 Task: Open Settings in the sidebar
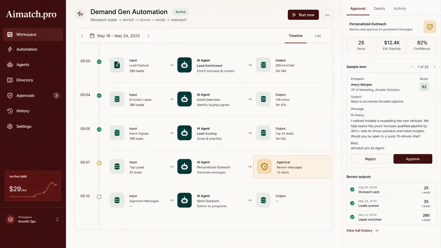pyautogui.click(x=33, y=126)
